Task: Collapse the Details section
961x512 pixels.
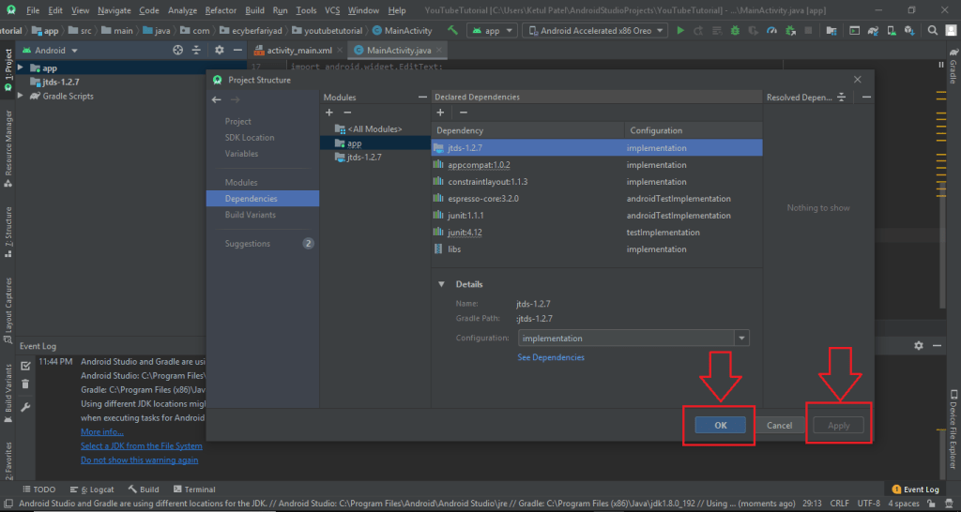Action: click(x=442, y=284)
